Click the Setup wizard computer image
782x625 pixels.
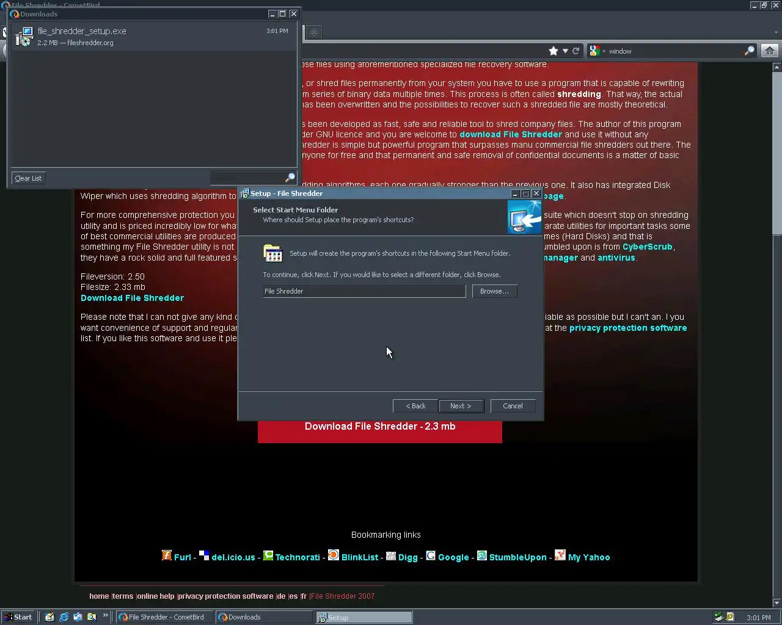click(525, 217)
